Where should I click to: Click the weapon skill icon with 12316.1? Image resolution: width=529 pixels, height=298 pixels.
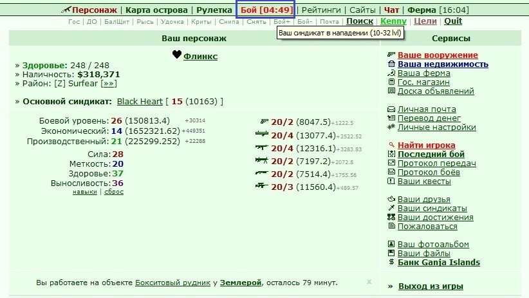pos(262,147)
